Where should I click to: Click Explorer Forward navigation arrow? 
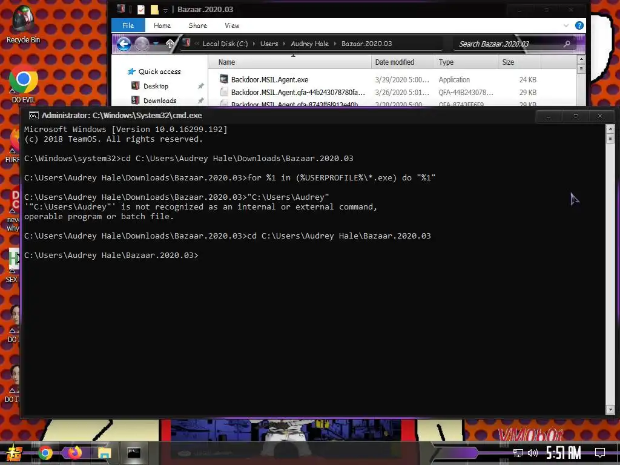142,44
